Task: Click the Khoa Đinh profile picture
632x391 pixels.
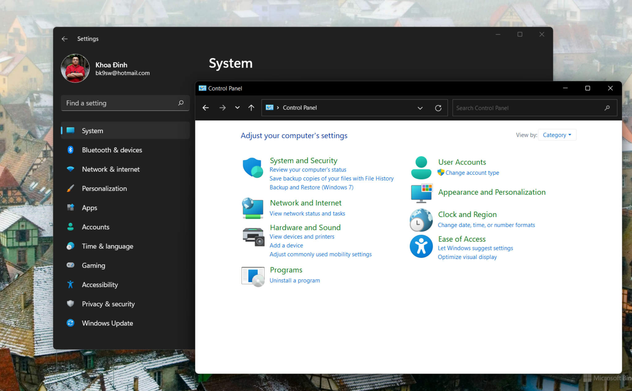Action: (75, 68)
